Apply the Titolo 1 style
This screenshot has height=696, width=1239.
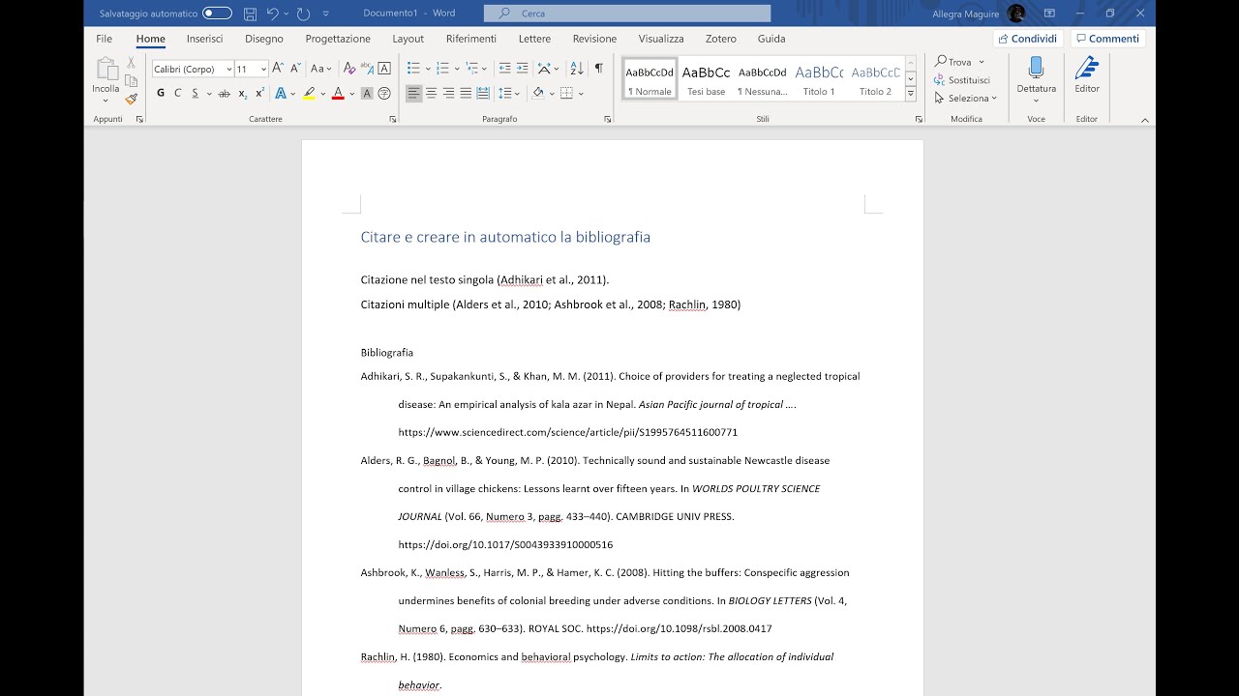pos(819,78)
